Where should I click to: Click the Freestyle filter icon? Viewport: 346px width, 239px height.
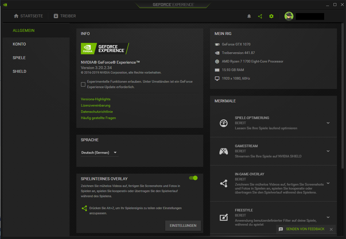click(224, 217)
